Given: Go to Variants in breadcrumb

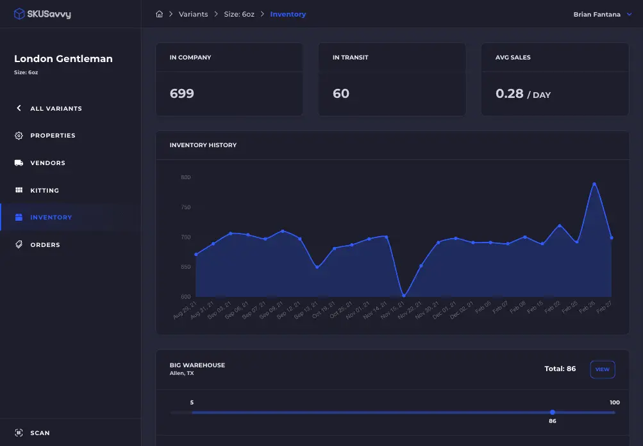Looking at the screenshot, I should coord(193,14).
